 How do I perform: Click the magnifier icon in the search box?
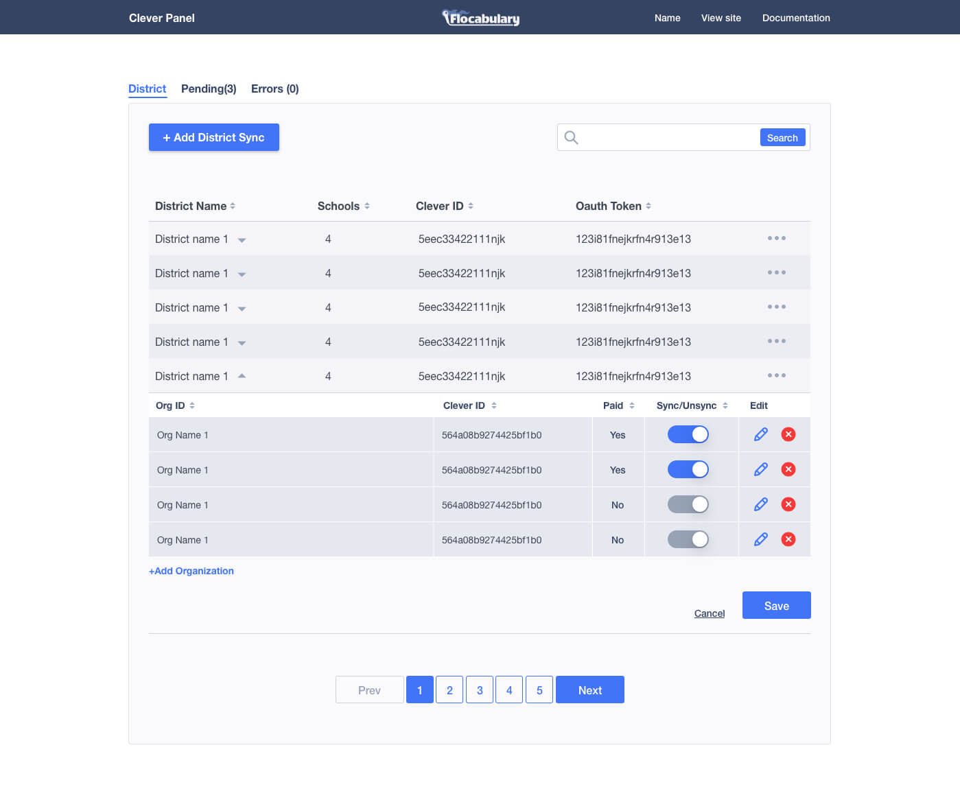pyautogui.click(x=571, y=137)
